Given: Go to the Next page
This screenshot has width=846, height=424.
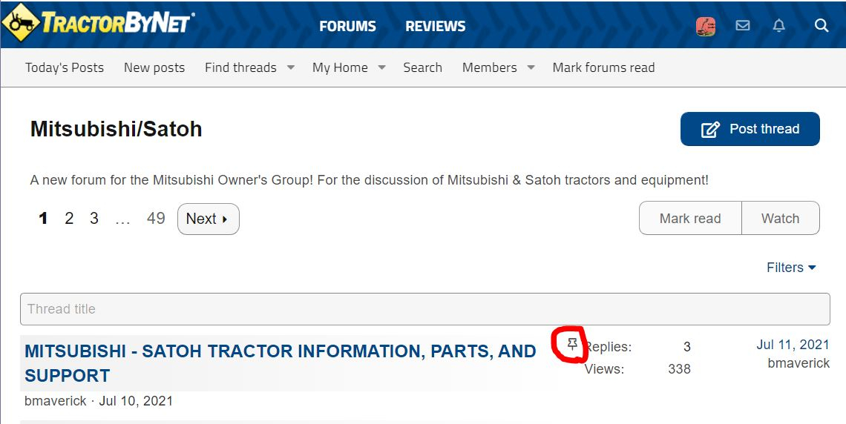Looking at the screenshot, I should (208, 219).
